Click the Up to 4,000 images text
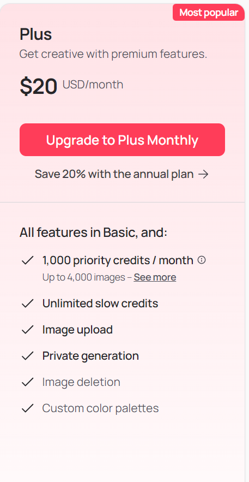This screenshot has height=482, width=249. (x=84, y=277)
